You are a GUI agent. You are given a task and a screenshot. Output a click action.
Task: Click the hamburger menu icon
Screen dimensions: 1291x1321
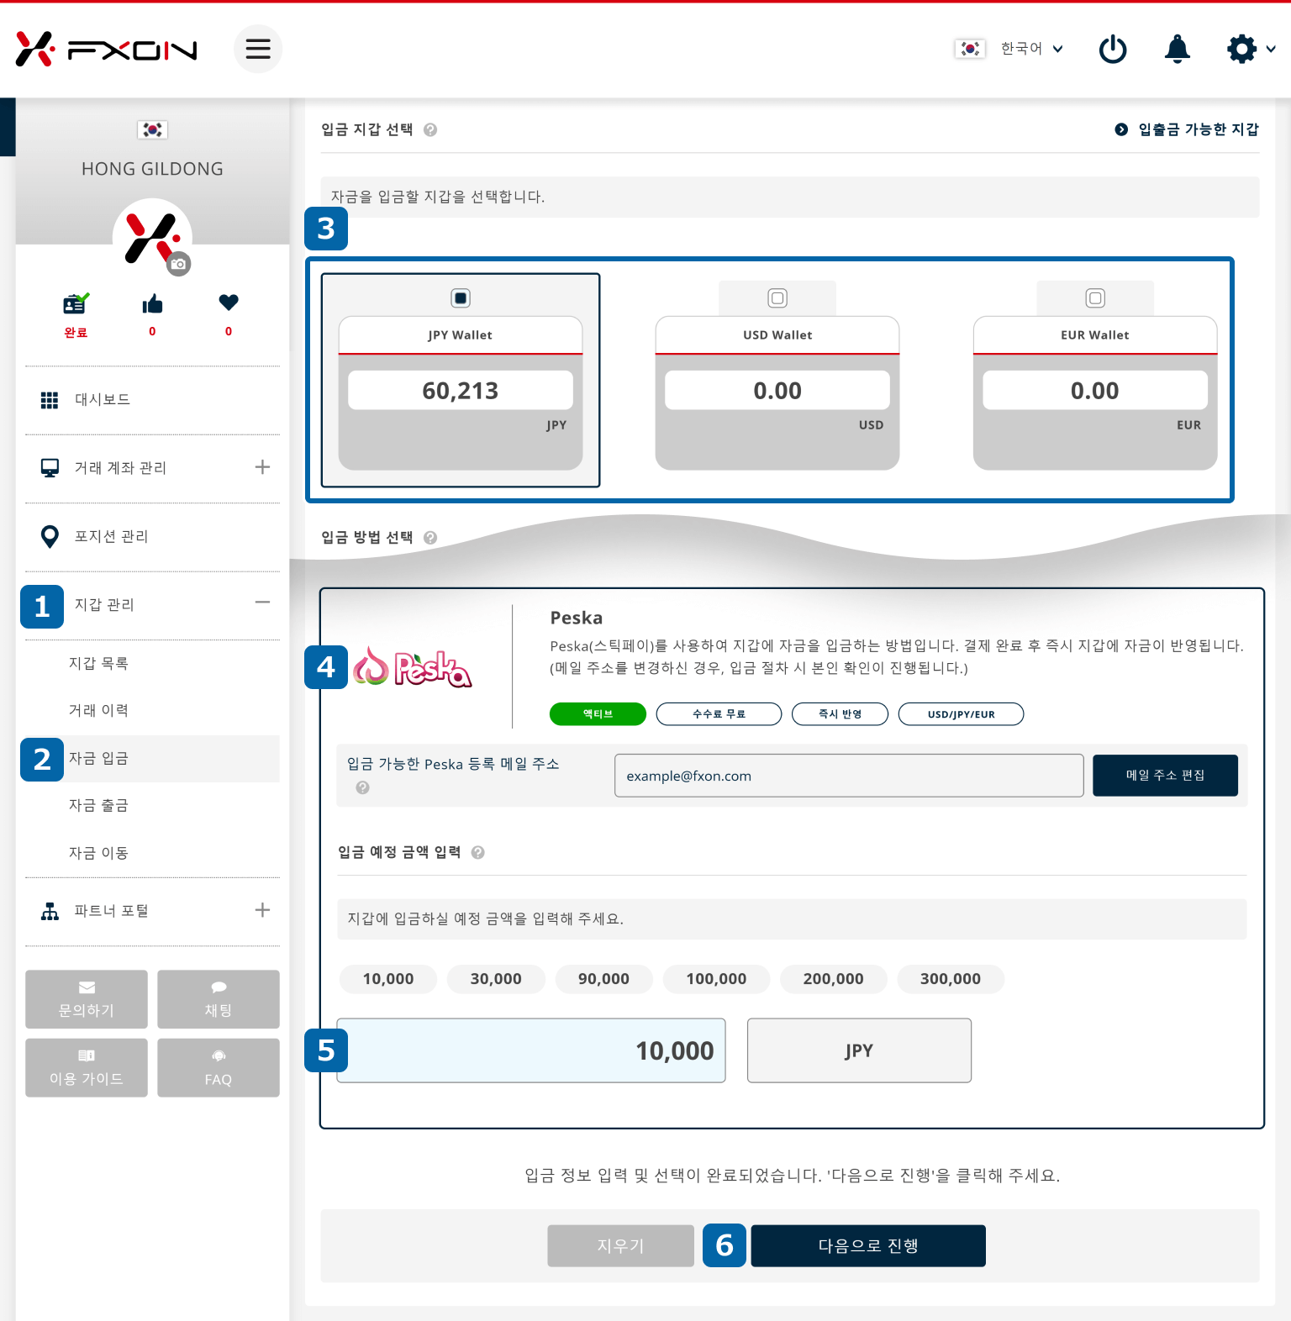[258, 49]
